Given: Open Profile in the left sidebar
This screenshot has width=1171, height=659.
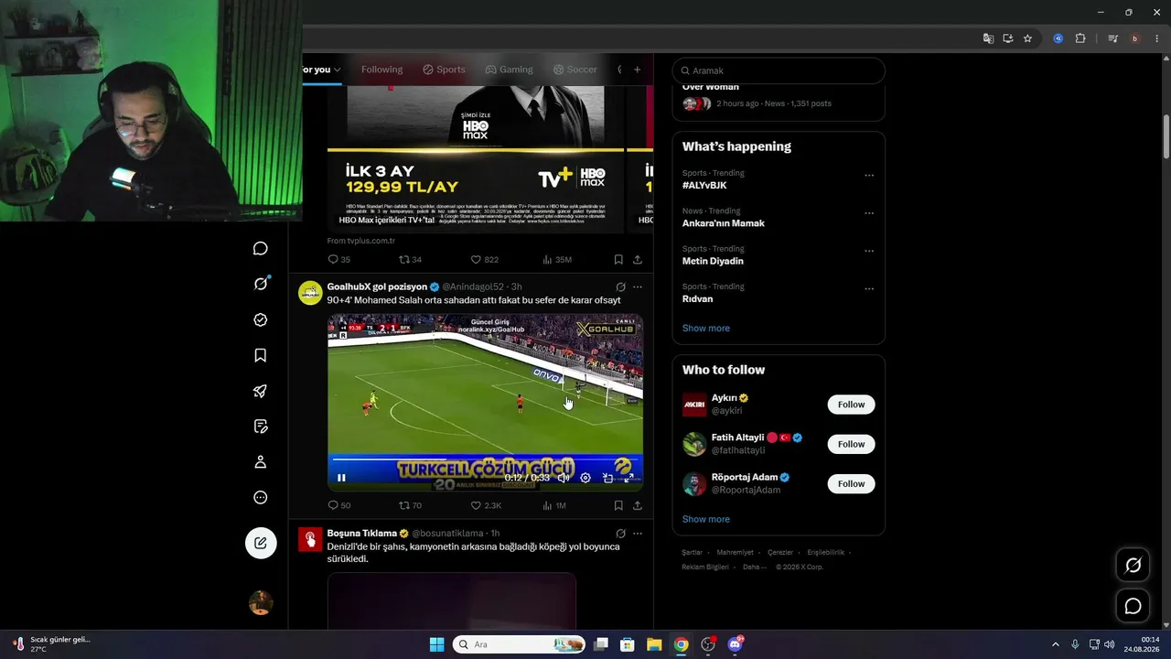Looking at the screenshot, I should click(x=261, y=462).
